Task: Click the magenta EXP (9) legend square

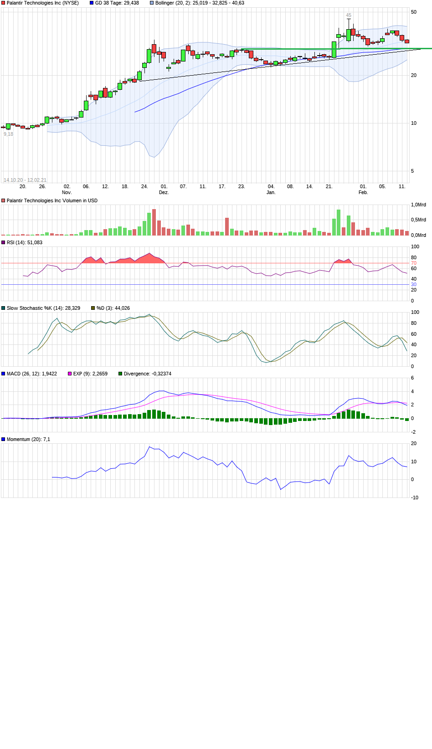Action: coord(70,374)
